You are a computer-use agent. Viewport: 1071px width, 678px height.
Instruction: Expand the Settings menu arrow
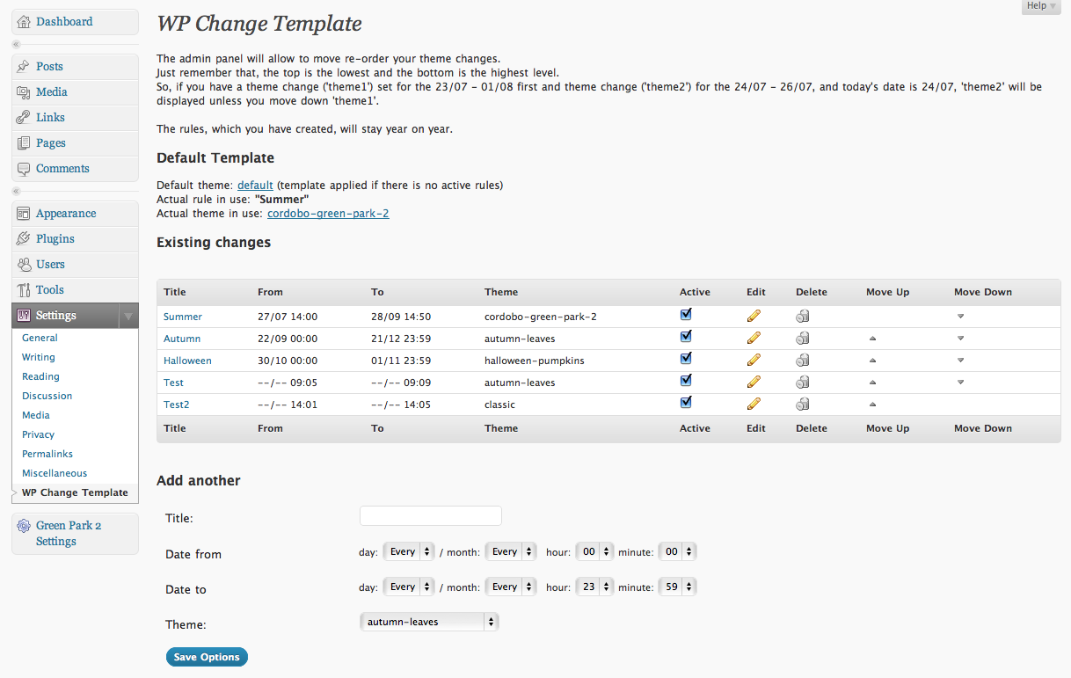pyautogui.click(x=128, y=316)
